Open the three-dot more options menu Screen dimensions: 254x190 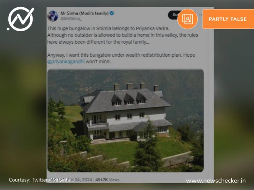201,15
